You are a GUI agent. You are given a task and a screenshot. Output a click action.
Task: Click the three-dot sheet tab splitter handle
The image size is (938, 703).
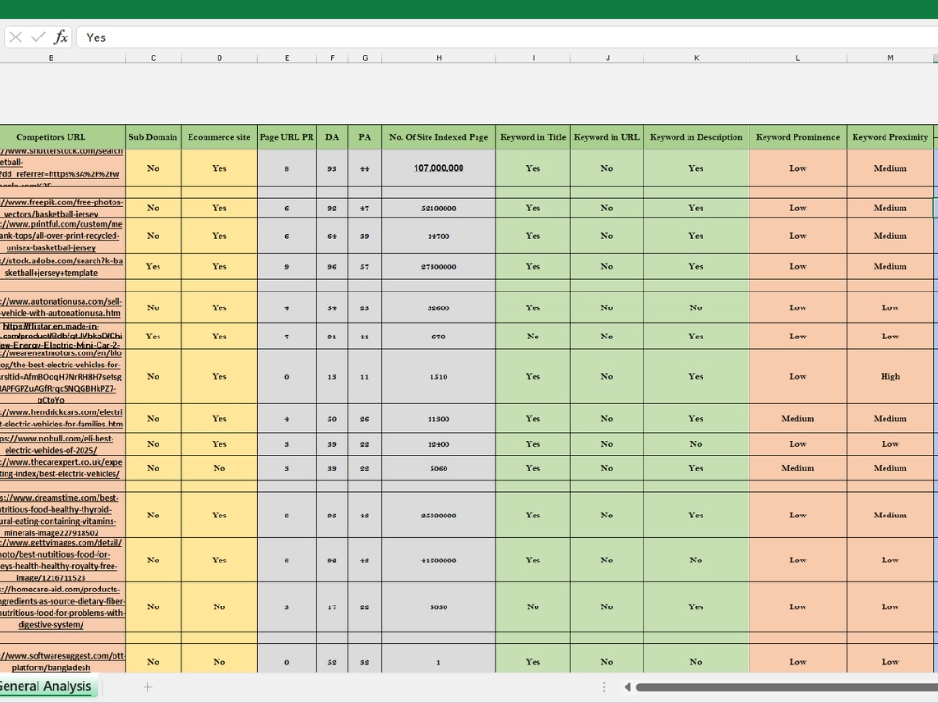[603, 687]
